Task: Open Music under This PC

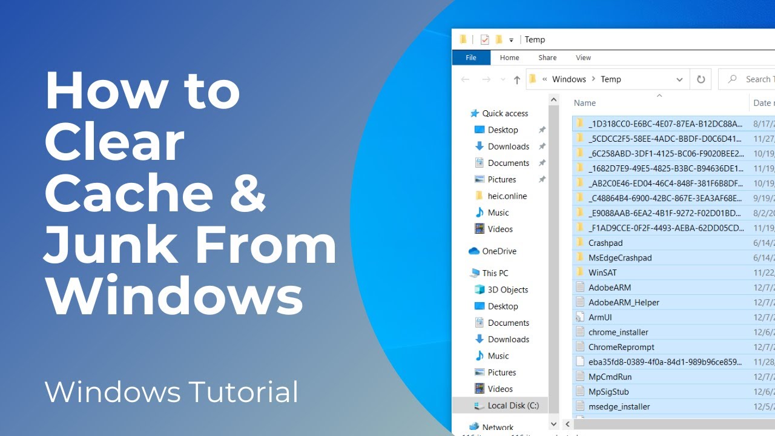Action: (x=498, y=355)
